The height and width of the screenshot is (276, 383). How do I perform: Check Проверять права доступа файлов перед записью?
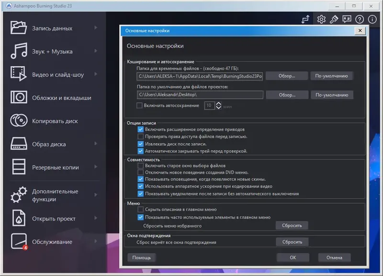tap(140, 136)
